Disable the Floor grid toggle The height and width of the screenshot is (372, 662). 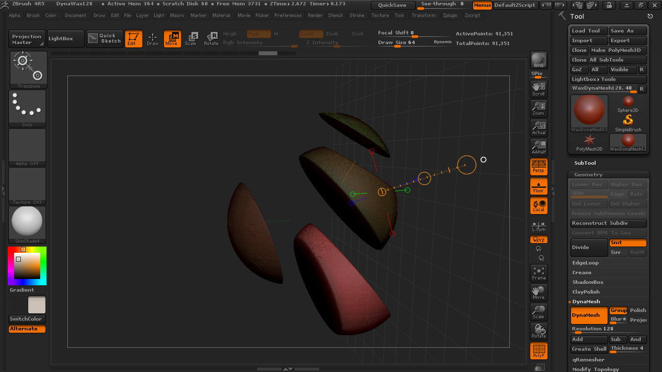[538, 186]
